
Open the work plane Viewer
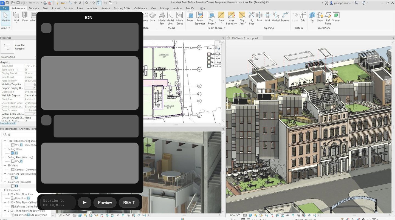(x=336, y=17)
